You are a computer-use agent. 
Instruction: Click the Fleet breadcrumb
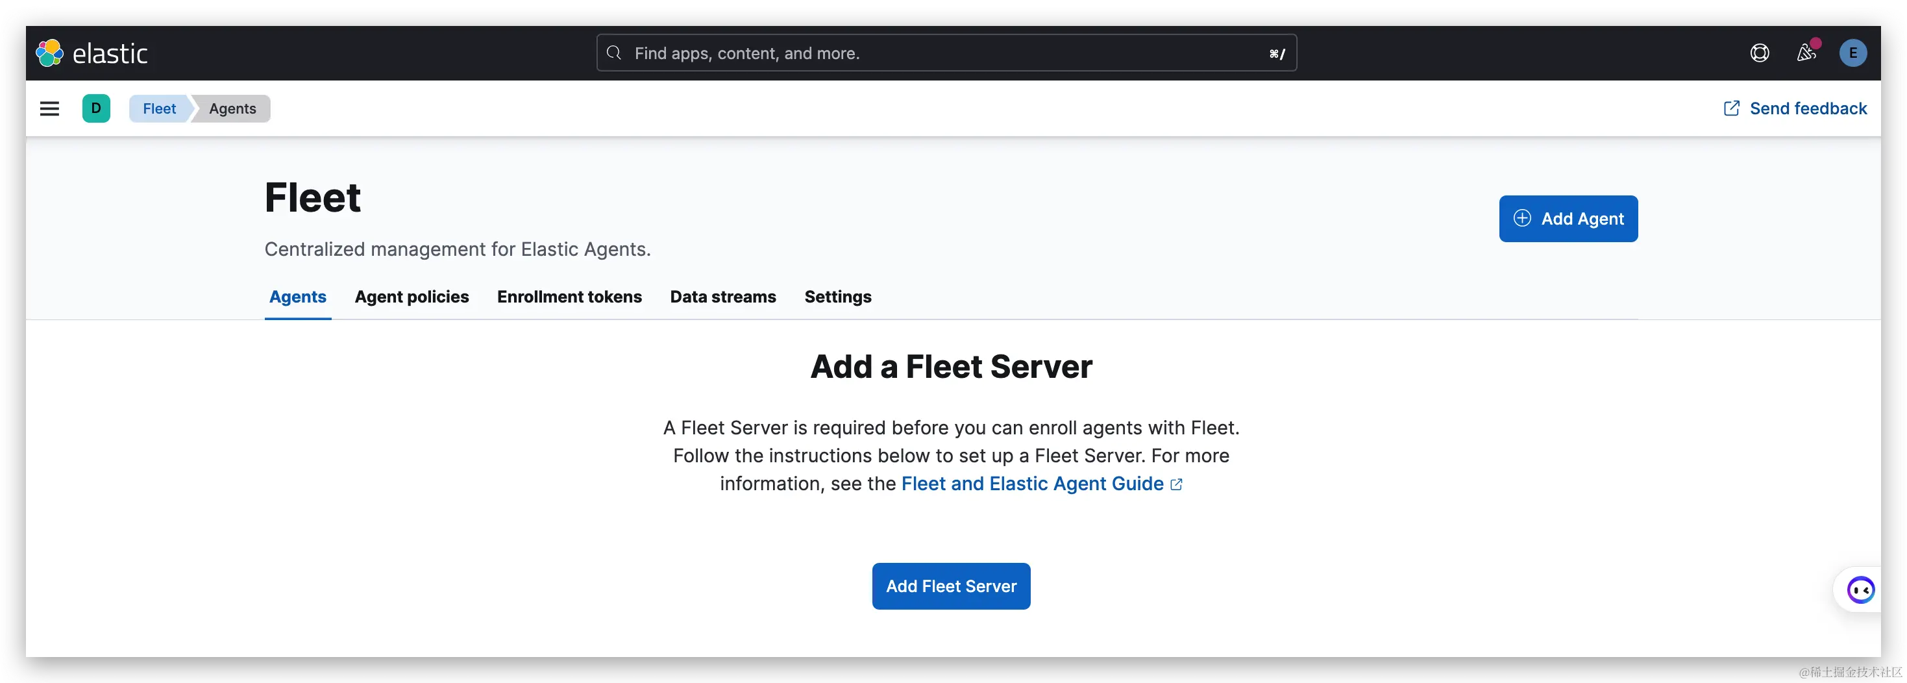[159, 109]
